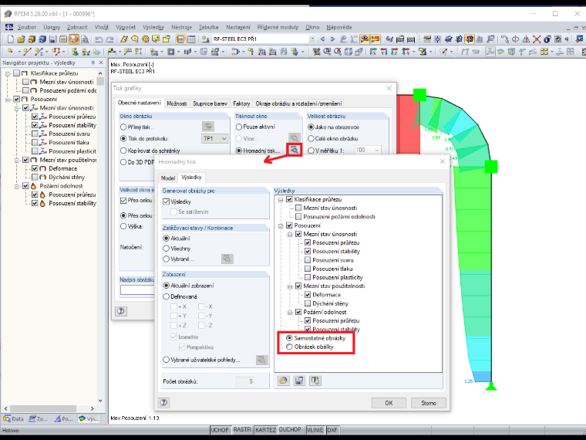Open the Přídavné moduly menu

click(278, 27)
